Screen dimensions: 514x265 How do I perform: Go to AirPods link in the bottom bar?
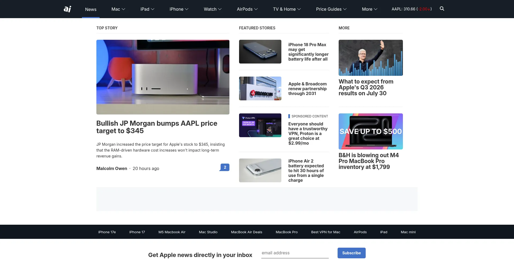pyautogui.click(x=360, y=232)
